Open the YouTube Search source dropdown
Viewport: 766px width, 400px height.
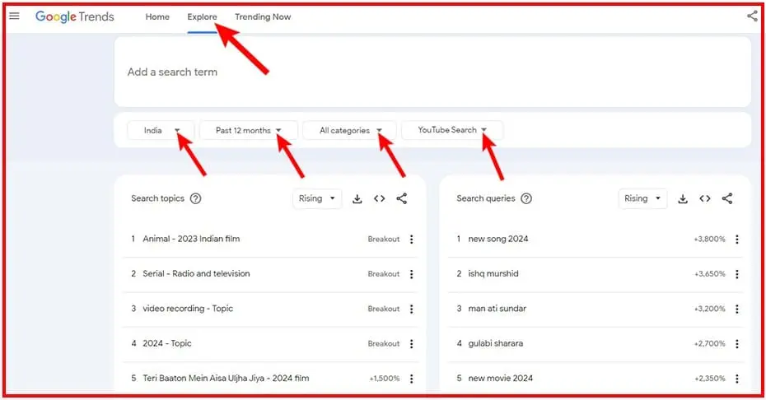pyautogui.click(x=452, y=130)
